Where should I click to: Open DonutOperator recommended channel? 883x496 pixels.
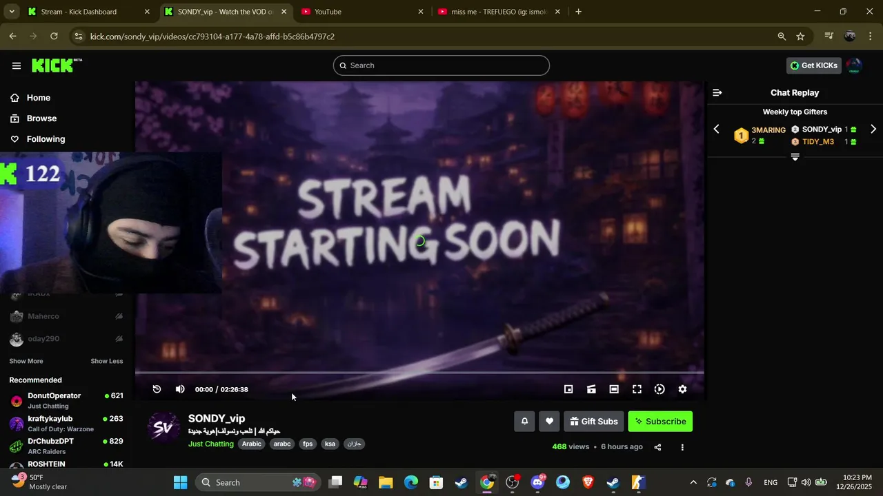point(66,400)
